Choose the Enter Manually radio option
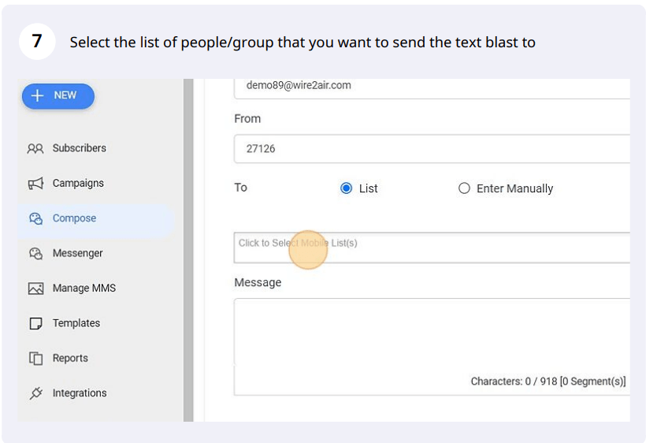The height and width of the screenshot is (443, 646). click(x=464, y=188)
